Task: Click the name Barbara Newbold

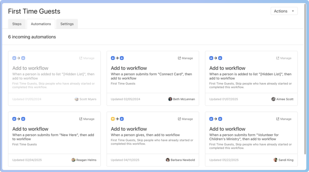Action: (183, 160)
